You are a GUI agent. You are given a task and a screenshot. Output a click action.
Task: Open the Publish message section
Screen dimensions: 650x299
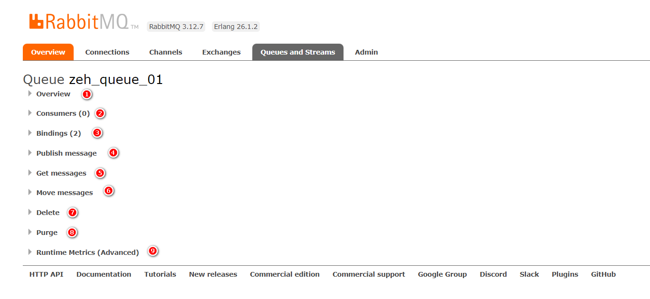point(66,153)
